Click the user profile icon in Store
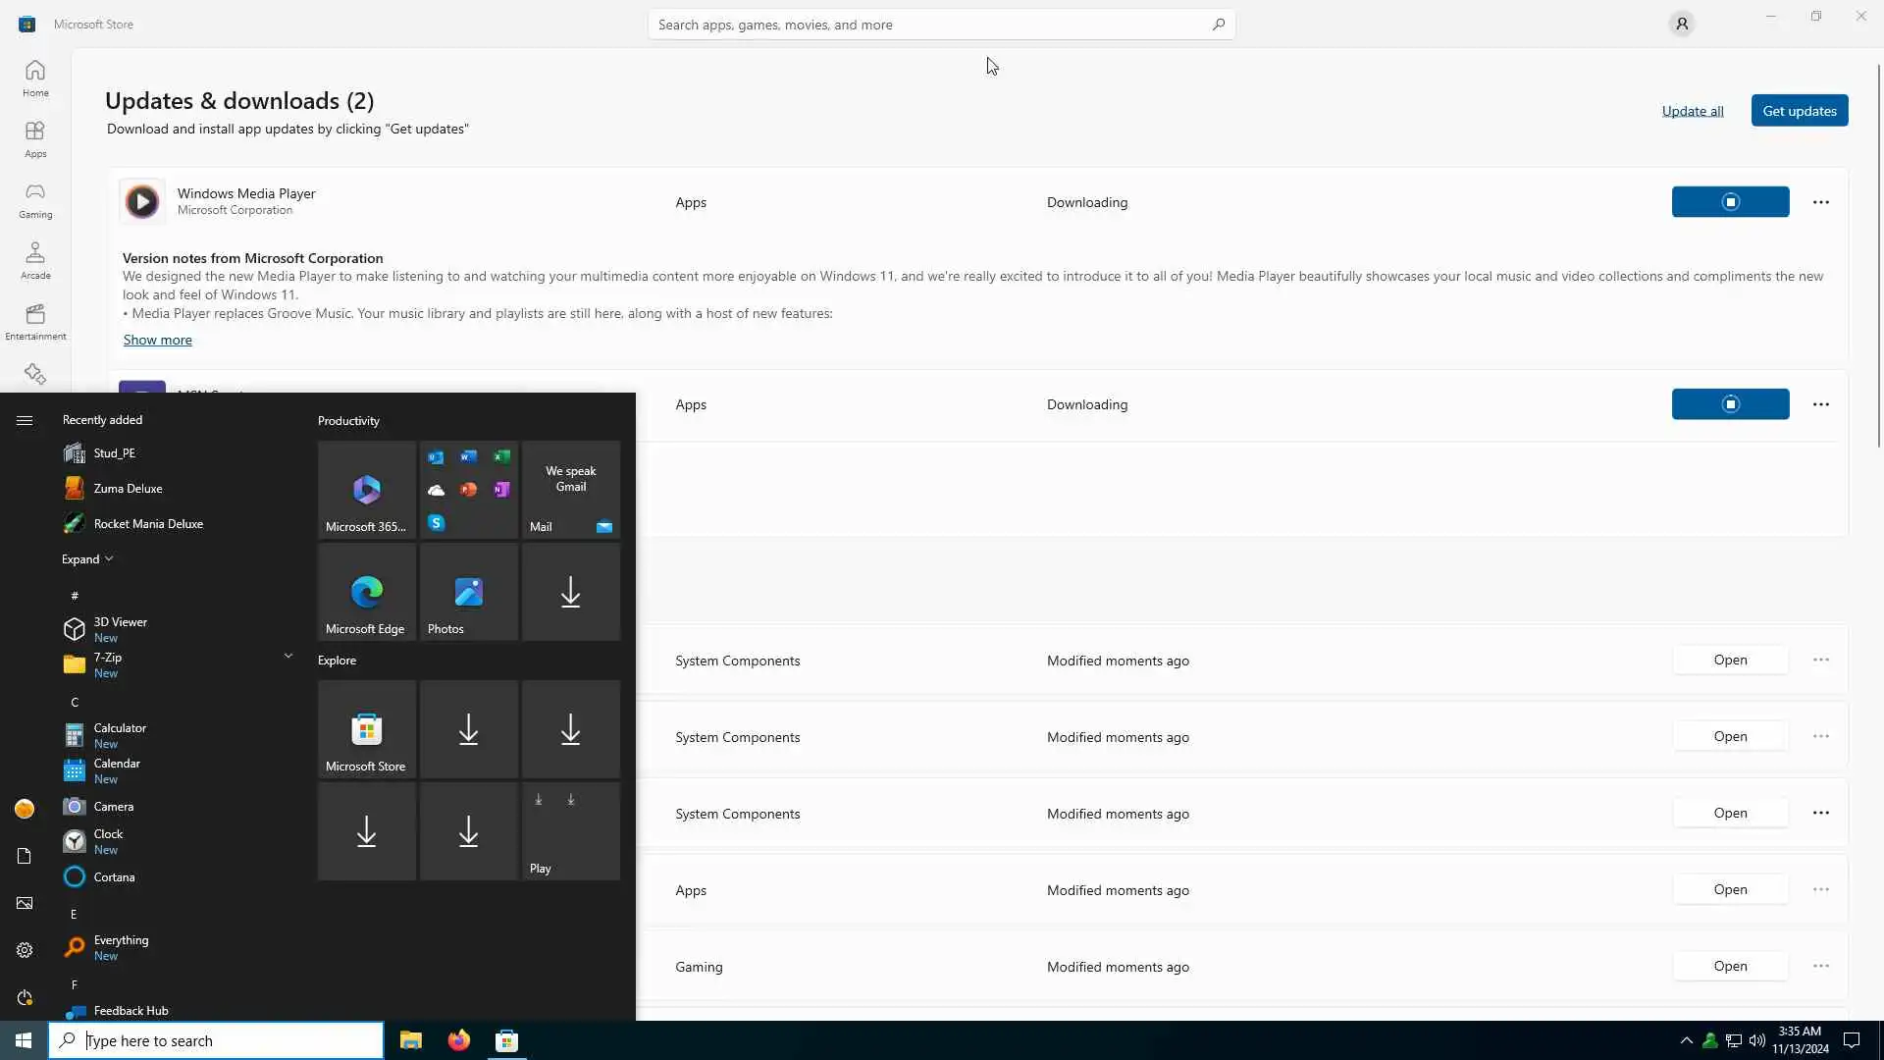Screen dimensions: 1884x1060 [1681, 24]
